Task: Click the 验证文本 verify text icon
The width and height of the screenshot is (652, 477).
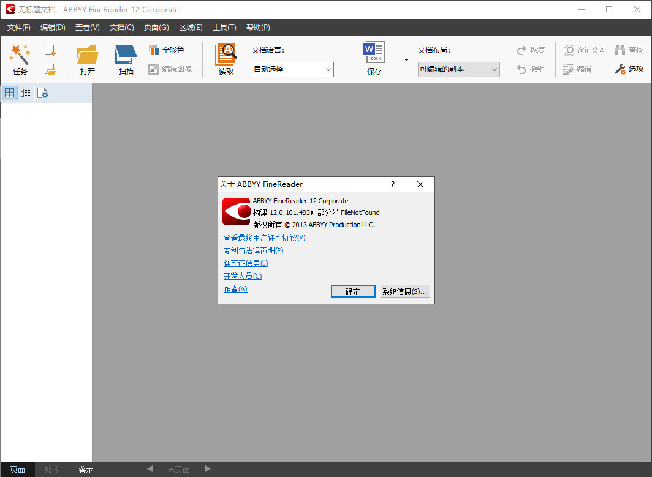Action: click(x=568, y=50)
